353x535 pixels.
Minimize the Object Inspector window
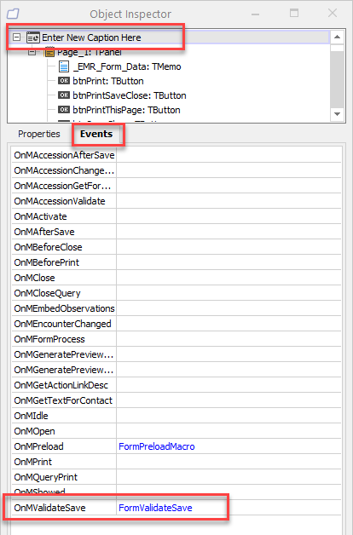coord(255,14)
